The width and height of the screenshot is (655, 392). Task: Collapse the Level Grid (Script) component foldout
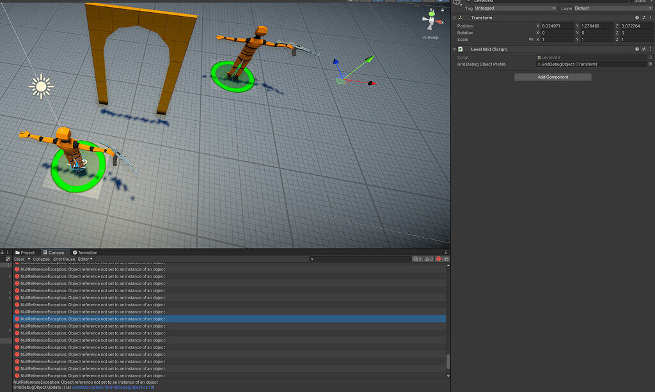(455, 49)
